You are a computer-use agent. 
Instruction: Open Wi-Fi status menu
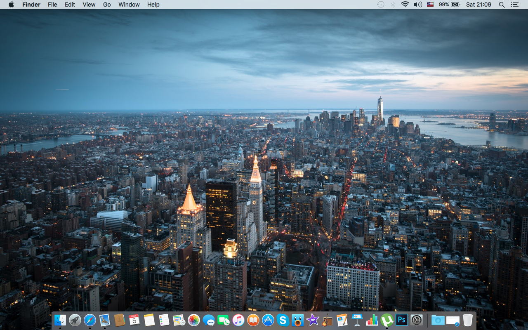405,5
